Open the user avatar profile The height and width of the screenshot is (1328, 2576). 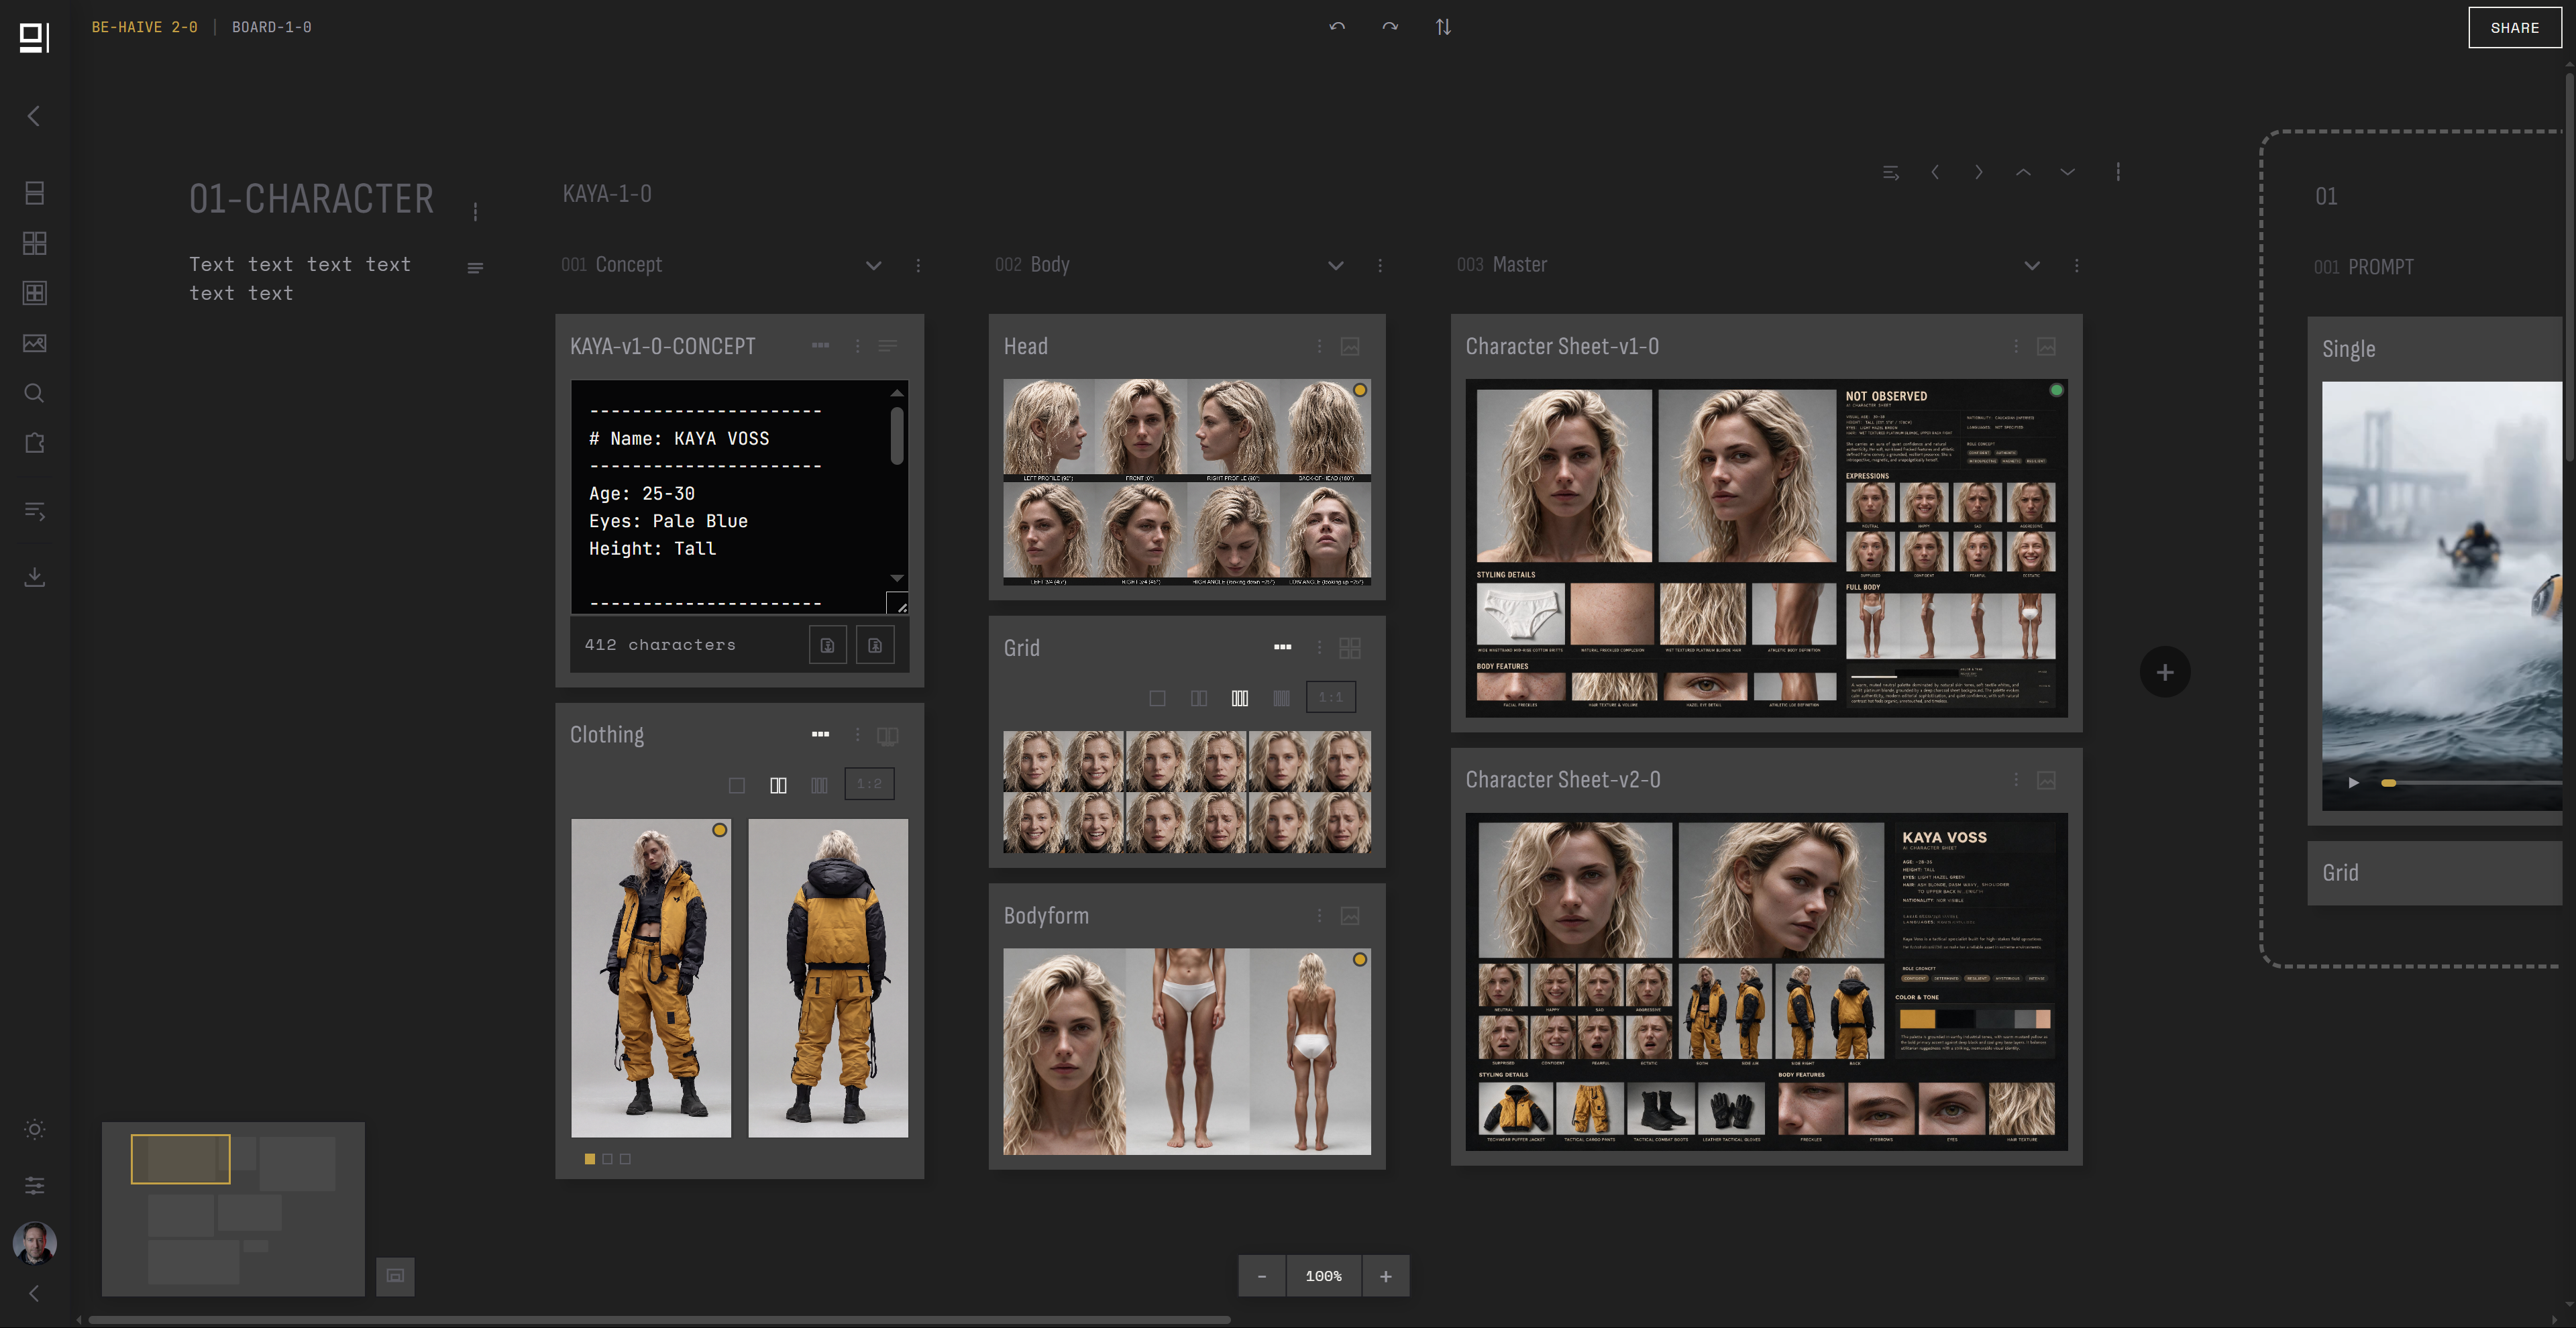34,1243
